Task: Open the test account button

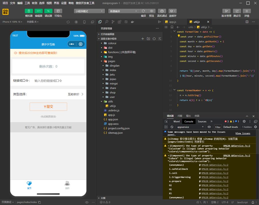Action: [237, 11]
